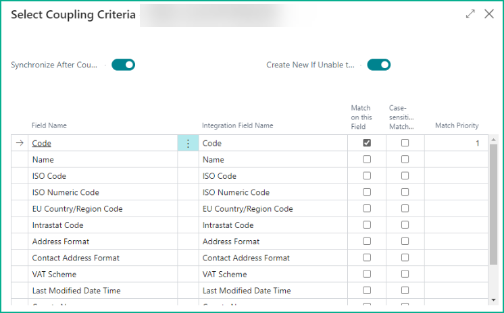This screenshot has width=504, height=313.
Task: Check Case-sensitive Matching for Contact Address Format
Action: tap(405, 258)
